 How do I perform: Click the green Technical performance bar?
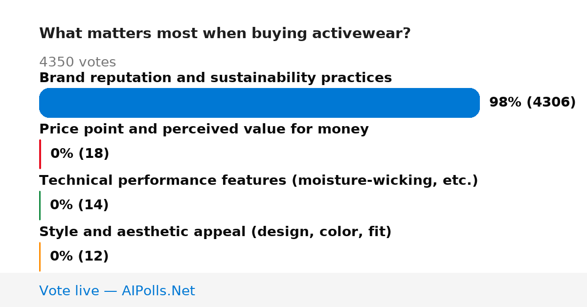pyautogui.click(x=40, y=205)
